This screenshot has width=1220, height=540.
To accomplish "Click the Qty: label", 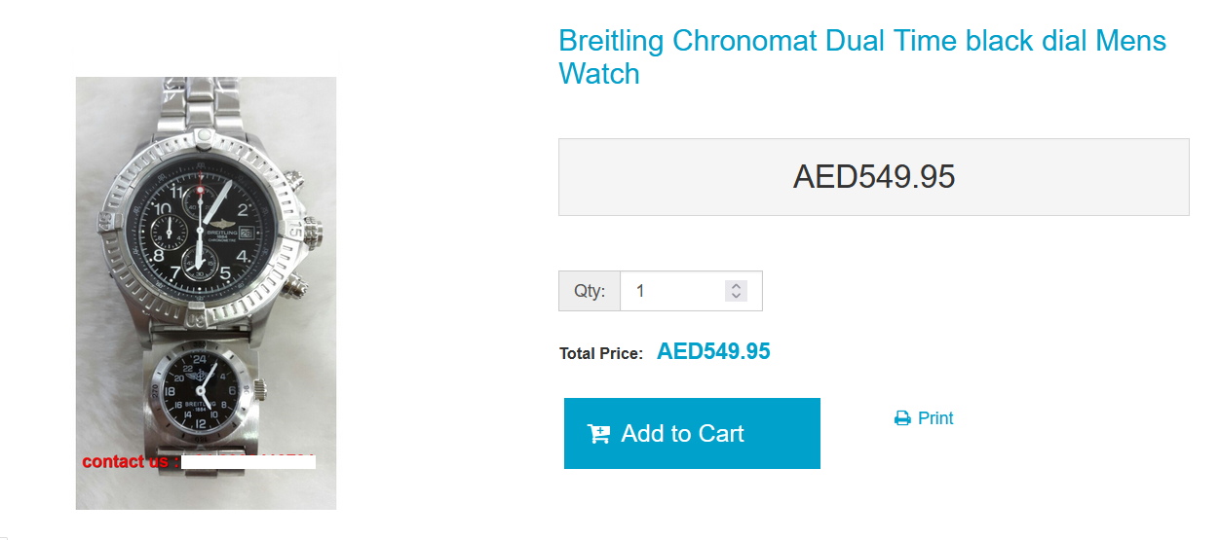I will click(590, 291).
